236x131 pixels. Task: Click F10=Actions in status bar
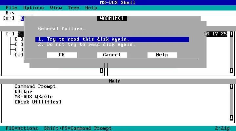[x=22, y=128]
